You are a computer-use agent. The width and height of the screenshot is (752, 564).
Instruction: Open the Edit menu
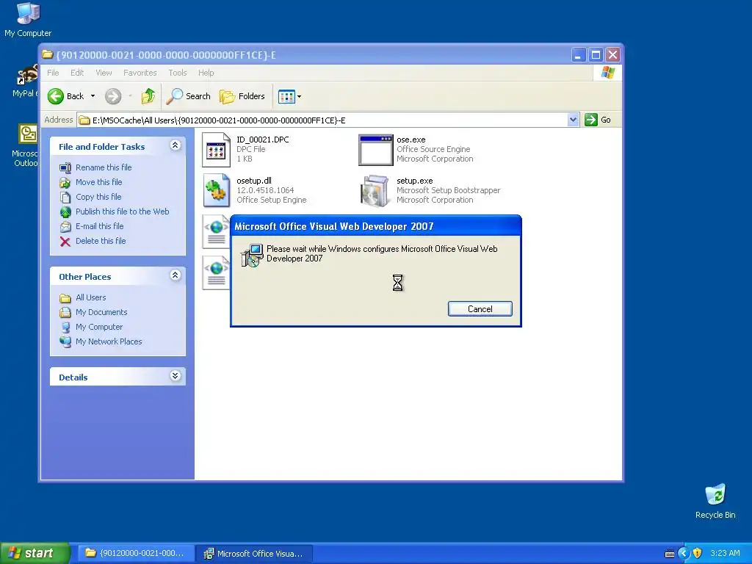76,73
